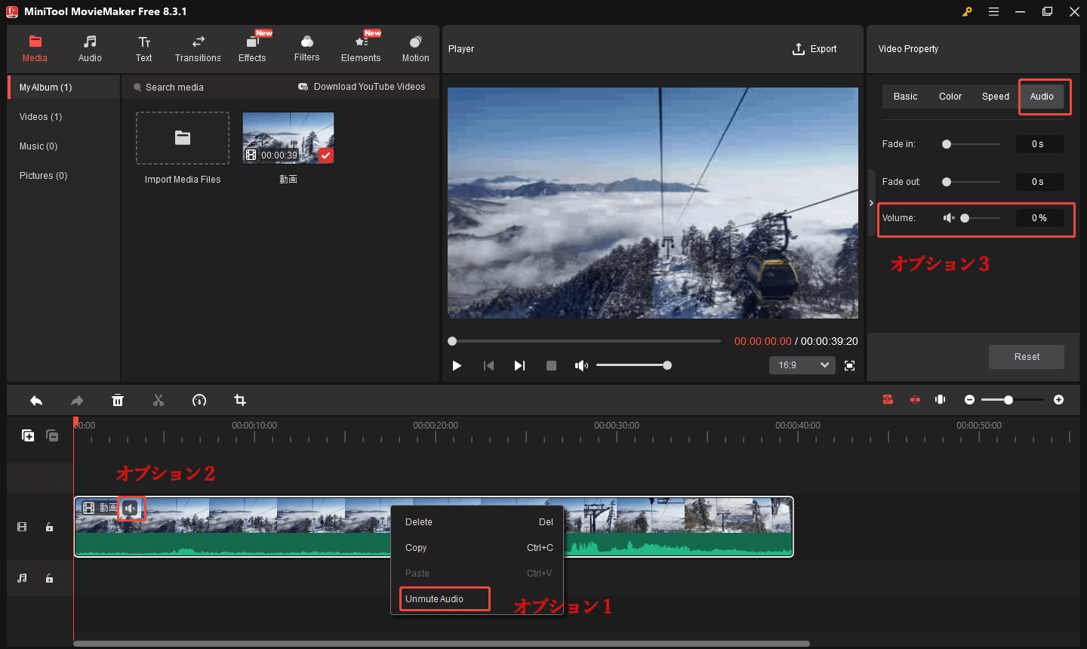Click the undo arrow icon
Viewport: 1087px width, 649px height.
pos(36,400)
